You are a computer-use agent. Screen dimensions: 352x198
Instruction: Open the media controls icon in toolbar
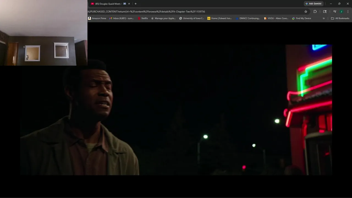tap(335, 12)
